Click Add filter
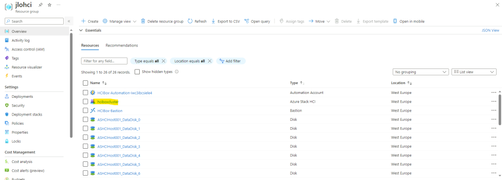Screen dimensions: 502x180 (231, 61)
